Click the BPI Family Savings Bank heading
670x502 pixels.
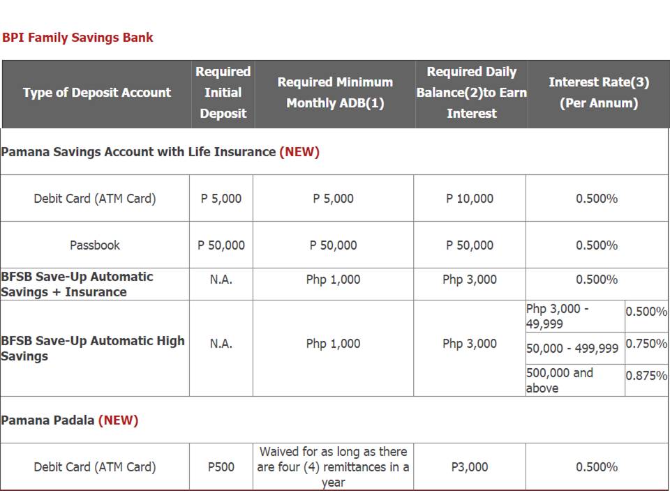tap(77, 38)
